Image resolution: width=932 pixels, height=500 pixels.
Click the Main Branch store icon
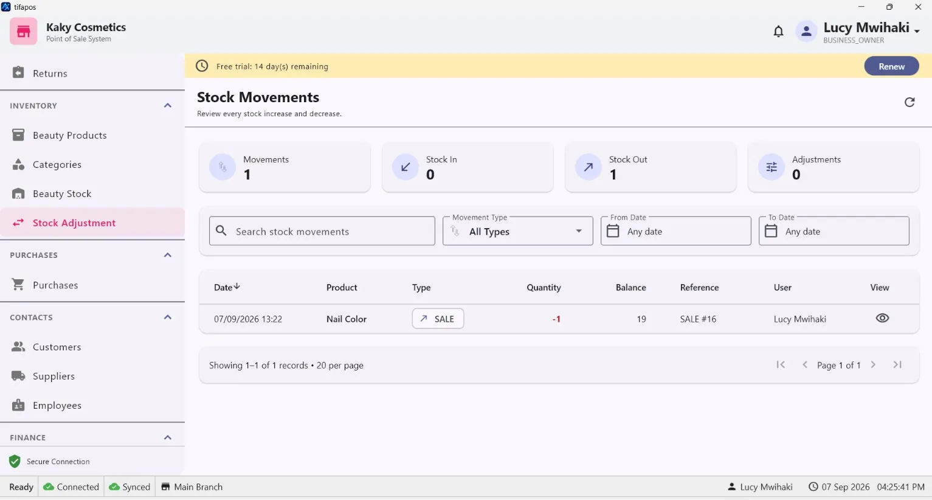pos(165,487)
